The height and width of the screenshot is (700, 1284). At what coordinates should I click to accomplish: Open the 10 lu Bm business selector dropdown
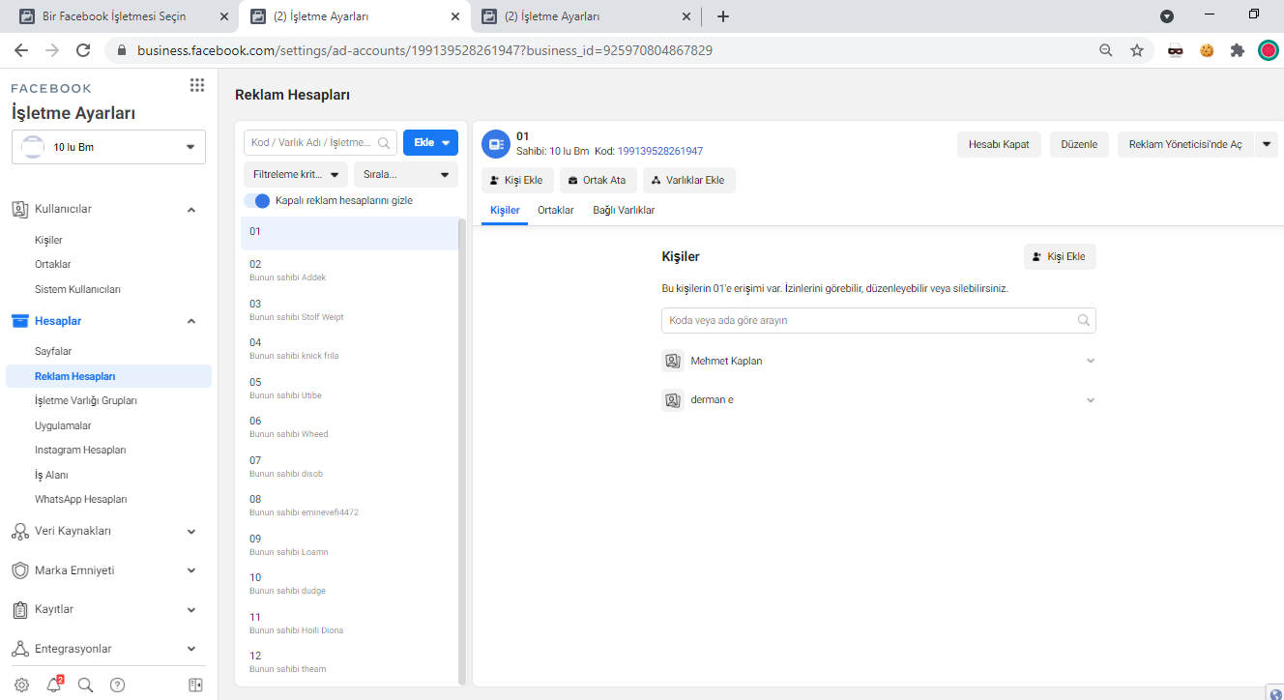point(108,147)
